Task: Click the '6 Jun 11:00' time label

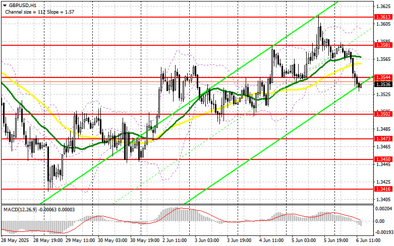Action: click(368, 240)
